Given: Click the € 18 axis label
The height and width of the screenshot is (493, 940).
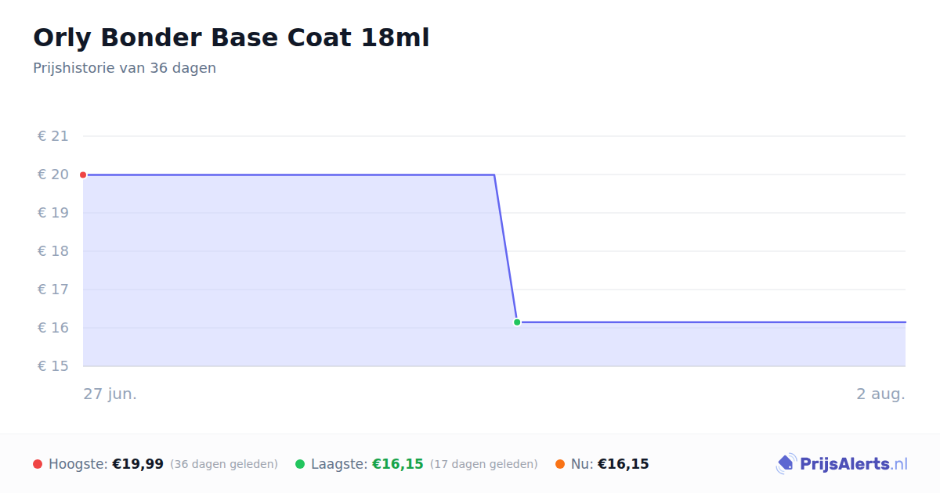Looking at the screenshot, I should (53, 251).
